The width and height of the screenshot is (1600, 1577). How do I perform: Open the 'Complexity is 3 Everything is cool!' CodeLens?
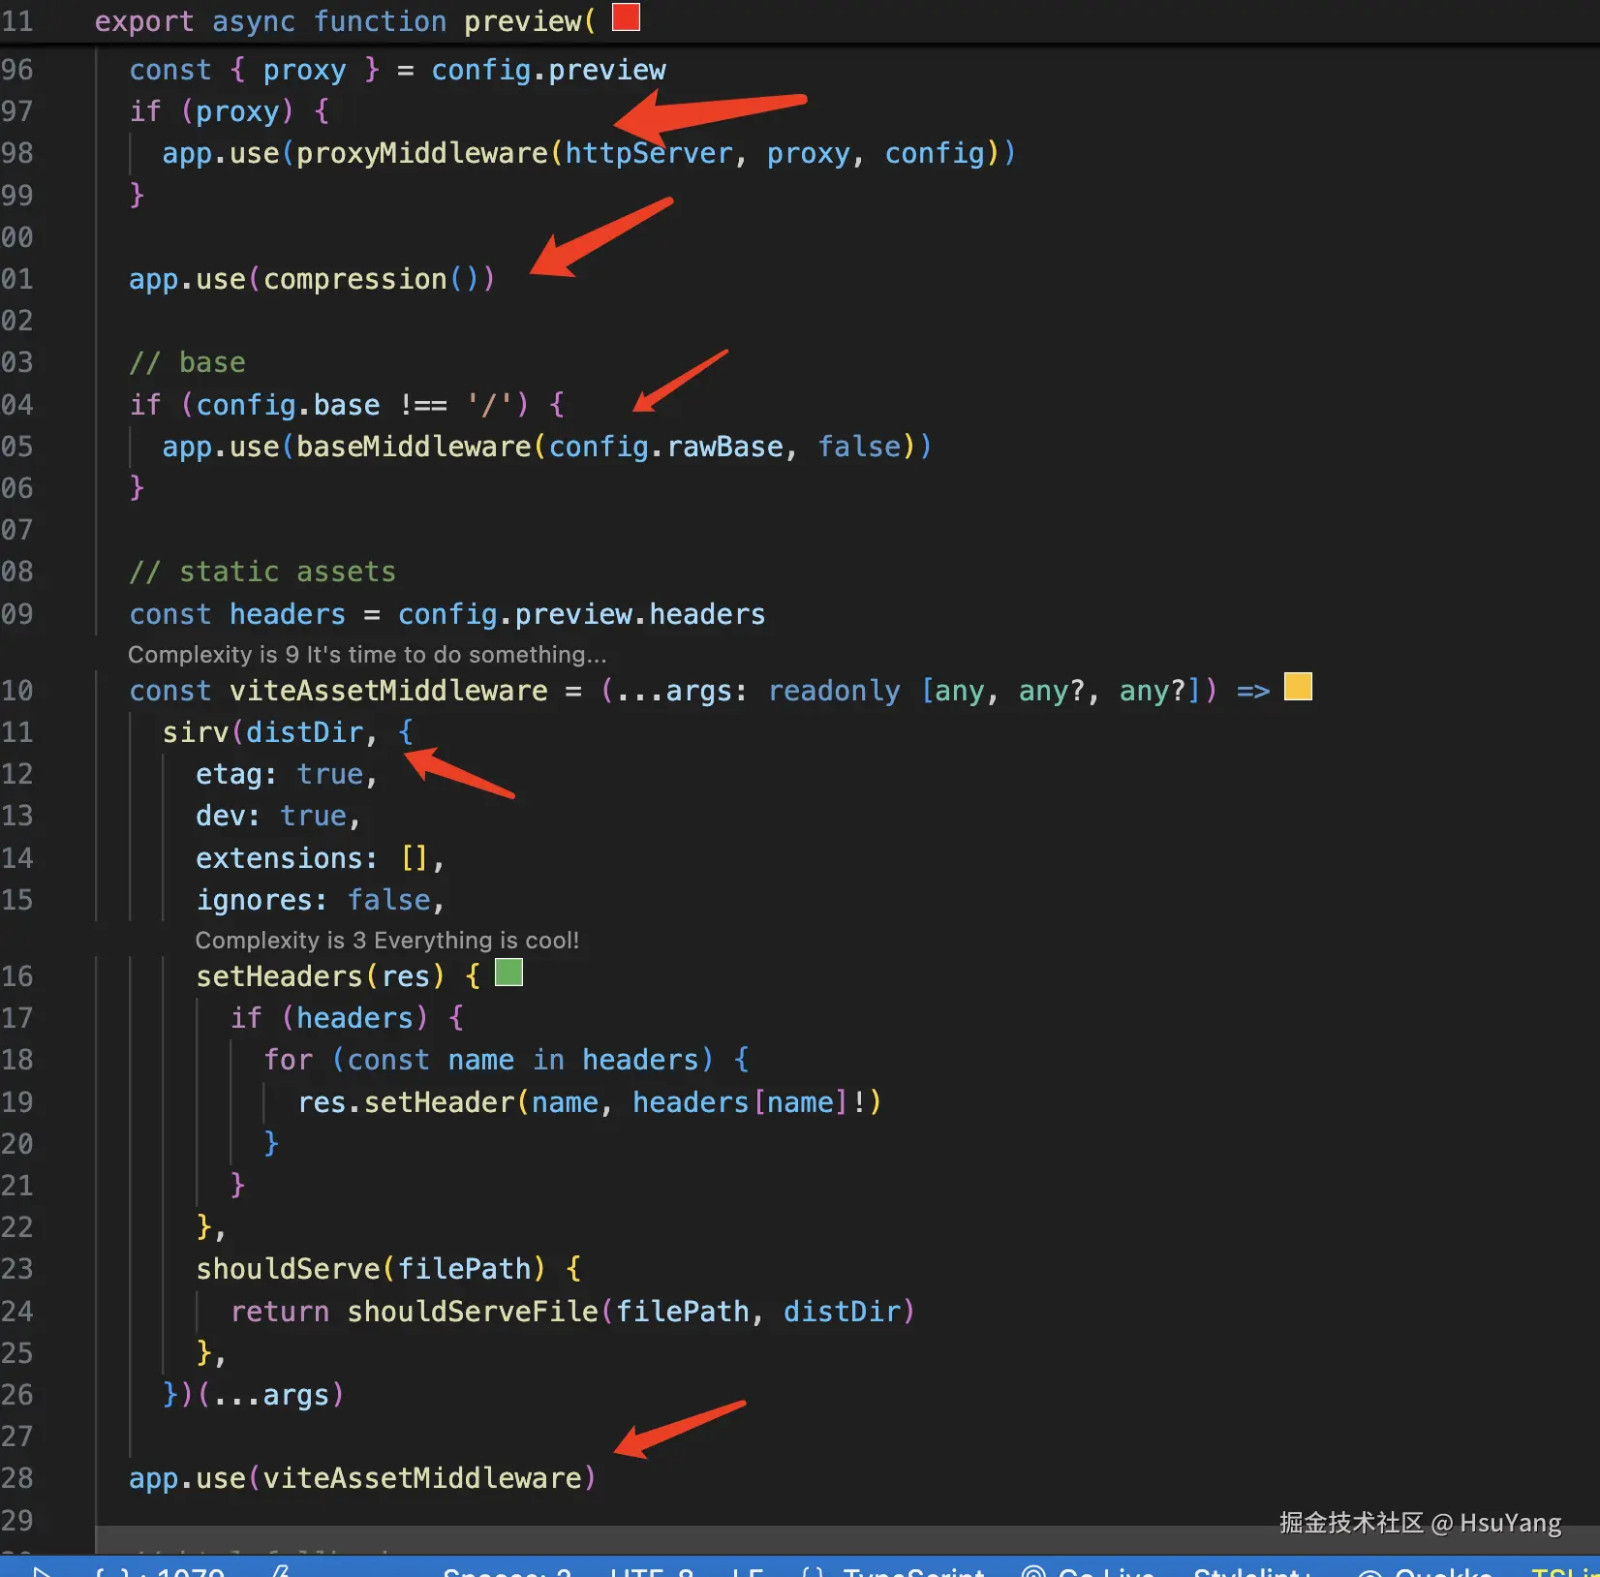point(387,941)
